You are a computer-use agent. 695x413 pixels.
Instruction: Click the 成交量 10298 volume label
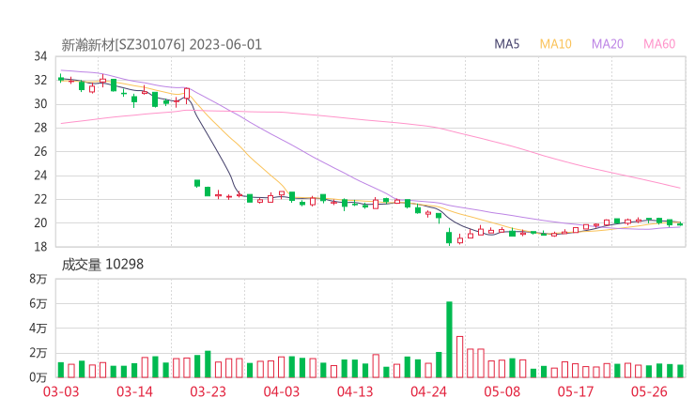coord(102,265)
